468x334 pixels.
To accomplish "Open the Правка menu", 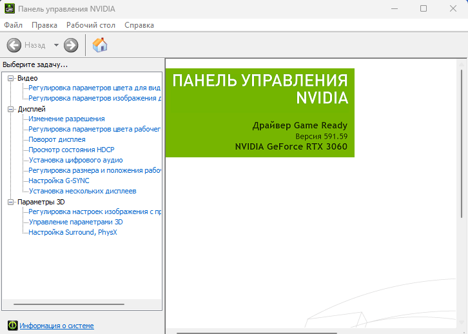I will (x=44, y=25).
